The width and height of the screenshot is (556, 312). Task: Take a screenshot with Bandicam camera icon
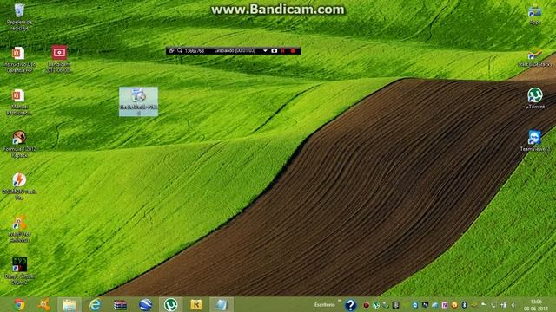[x=275, y=50]
